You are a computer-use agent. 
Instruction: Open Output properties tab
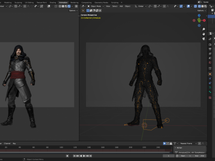tap(210, 49)
